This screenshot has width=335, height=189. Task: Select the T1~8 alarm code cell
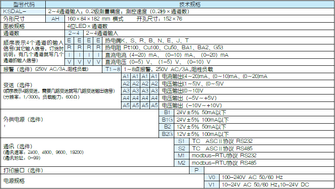(x=112, y=69)
